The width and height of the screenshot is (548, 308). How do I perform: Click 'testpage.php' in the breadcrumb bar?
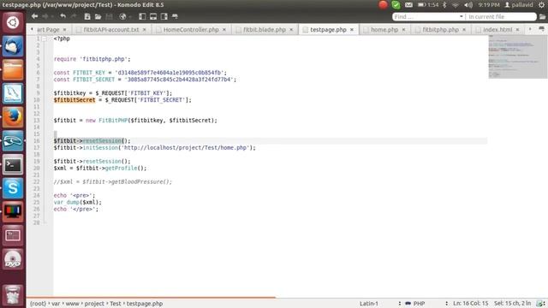(x=145, y=304)
